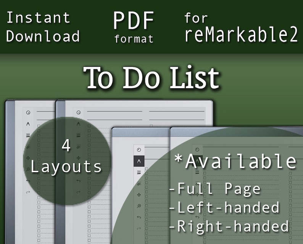303x244 pixels.
Task: Tap menu circle icon on third tablet
Action: (x=139, y=150)
